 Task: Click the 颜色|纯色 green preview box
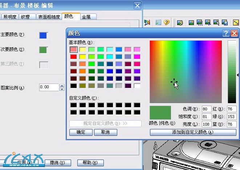160,113
